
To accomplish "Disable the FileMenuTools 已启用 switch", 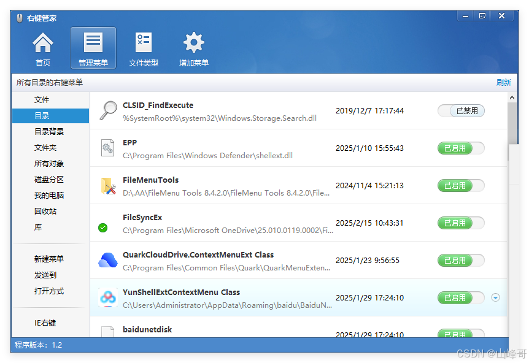I will (461, 185).
